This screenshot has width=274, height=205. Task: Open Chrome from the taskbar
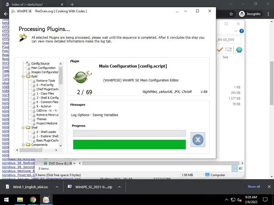tap(33, 200)
